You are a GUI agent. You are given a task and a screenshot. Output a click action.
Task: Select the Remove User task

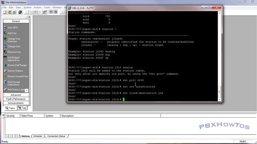(x=12, y=52)
